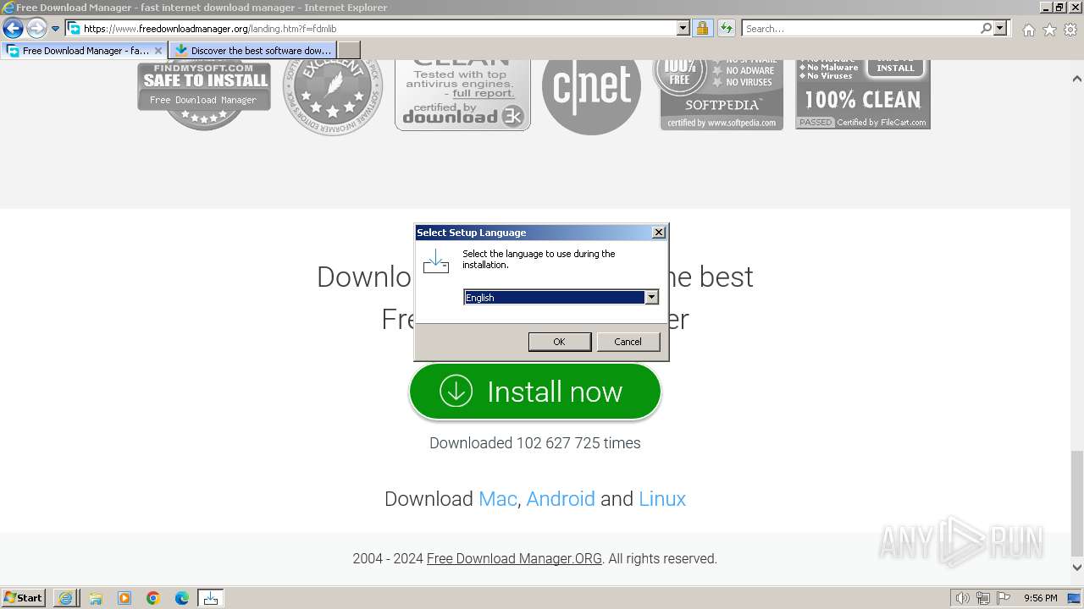1084x609 pixels.
Task: Click the 9:56 PM clock
Action: click(1041, 598)
